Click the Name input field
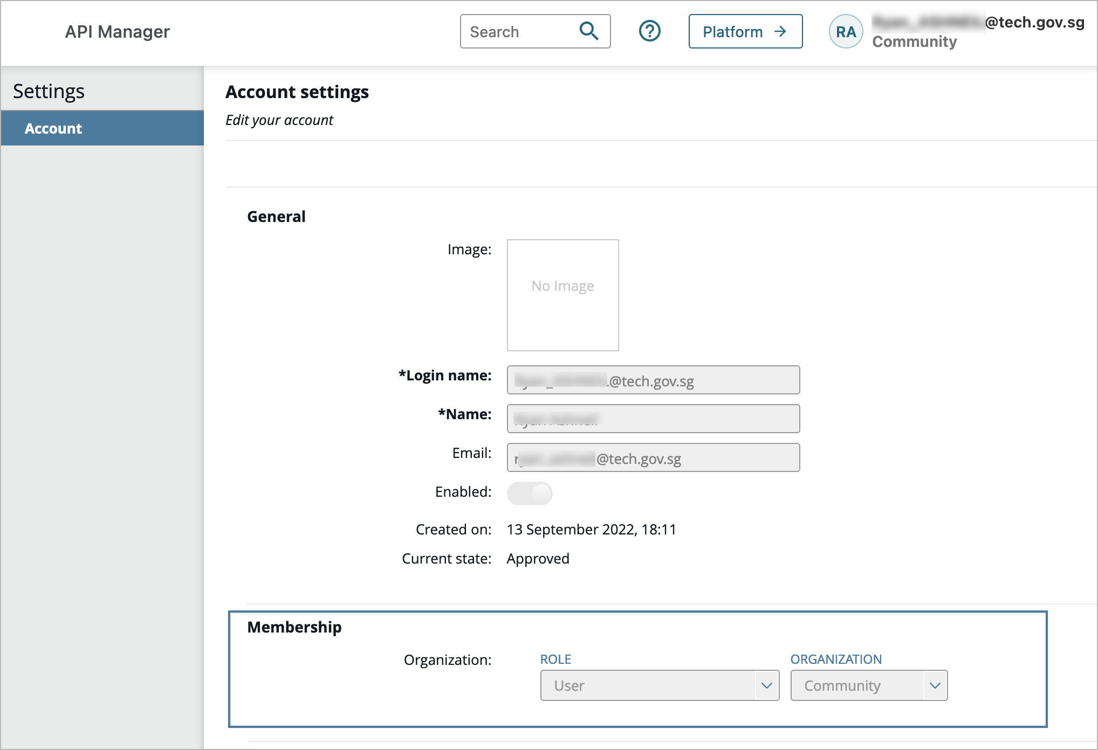This screenshot has width=1098, height=750. (653, 419)
